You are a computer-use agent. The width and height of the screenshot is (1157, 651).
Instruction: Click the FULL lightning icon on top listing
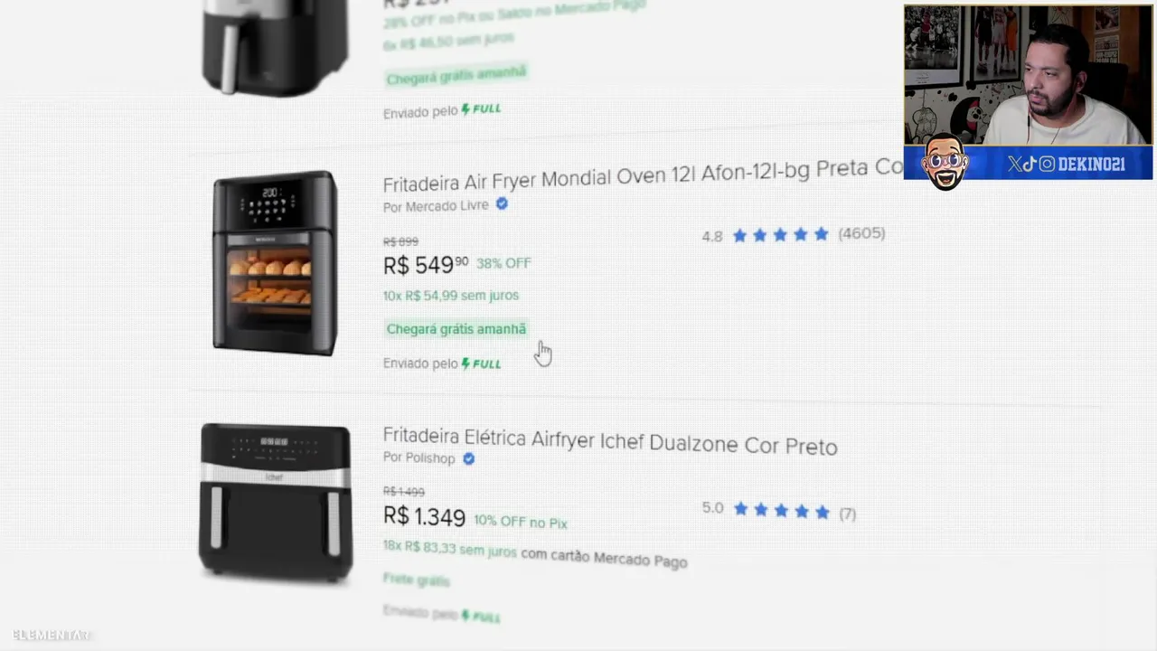466,109
